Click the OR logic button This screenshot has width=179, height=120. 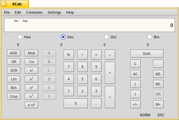tap(14, 62)
